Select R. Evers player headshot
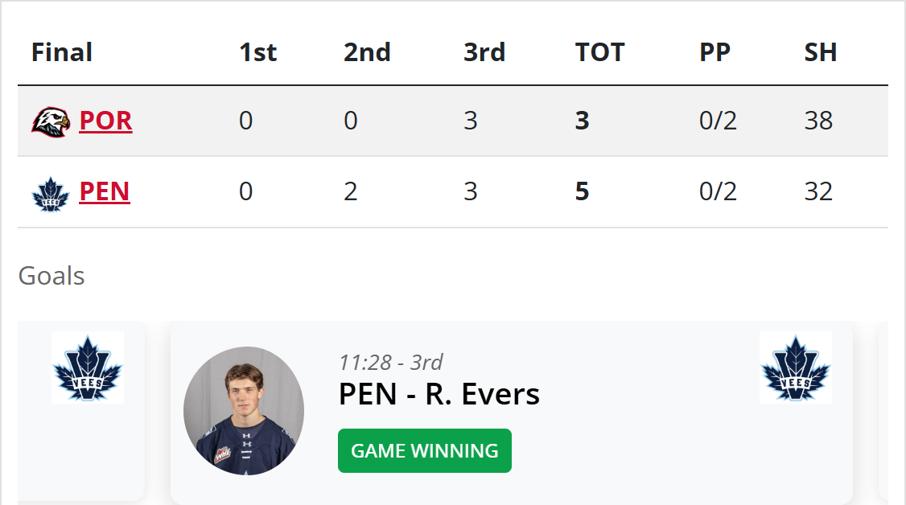Image resolution: width=906 pixels, height=505 pixels. pos(244,411)
